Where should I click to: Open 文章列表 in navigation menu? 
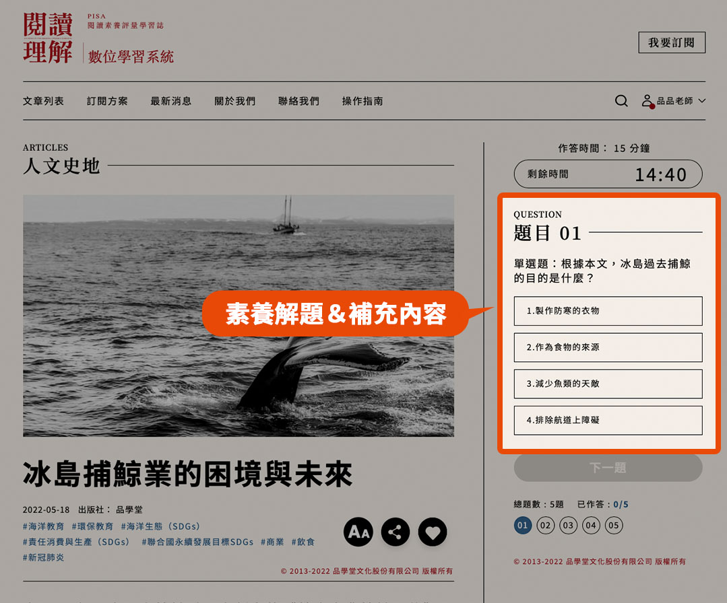coord(43,101)
